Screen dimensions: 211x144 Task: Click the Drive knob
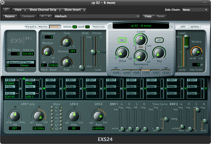[122, 53]
